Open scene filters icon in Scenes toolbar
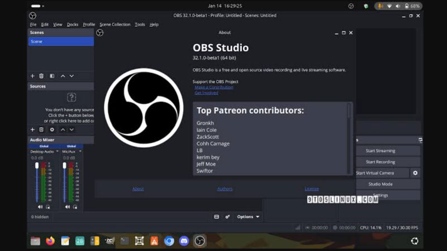447x251 pixels. [x=52, y=76]
